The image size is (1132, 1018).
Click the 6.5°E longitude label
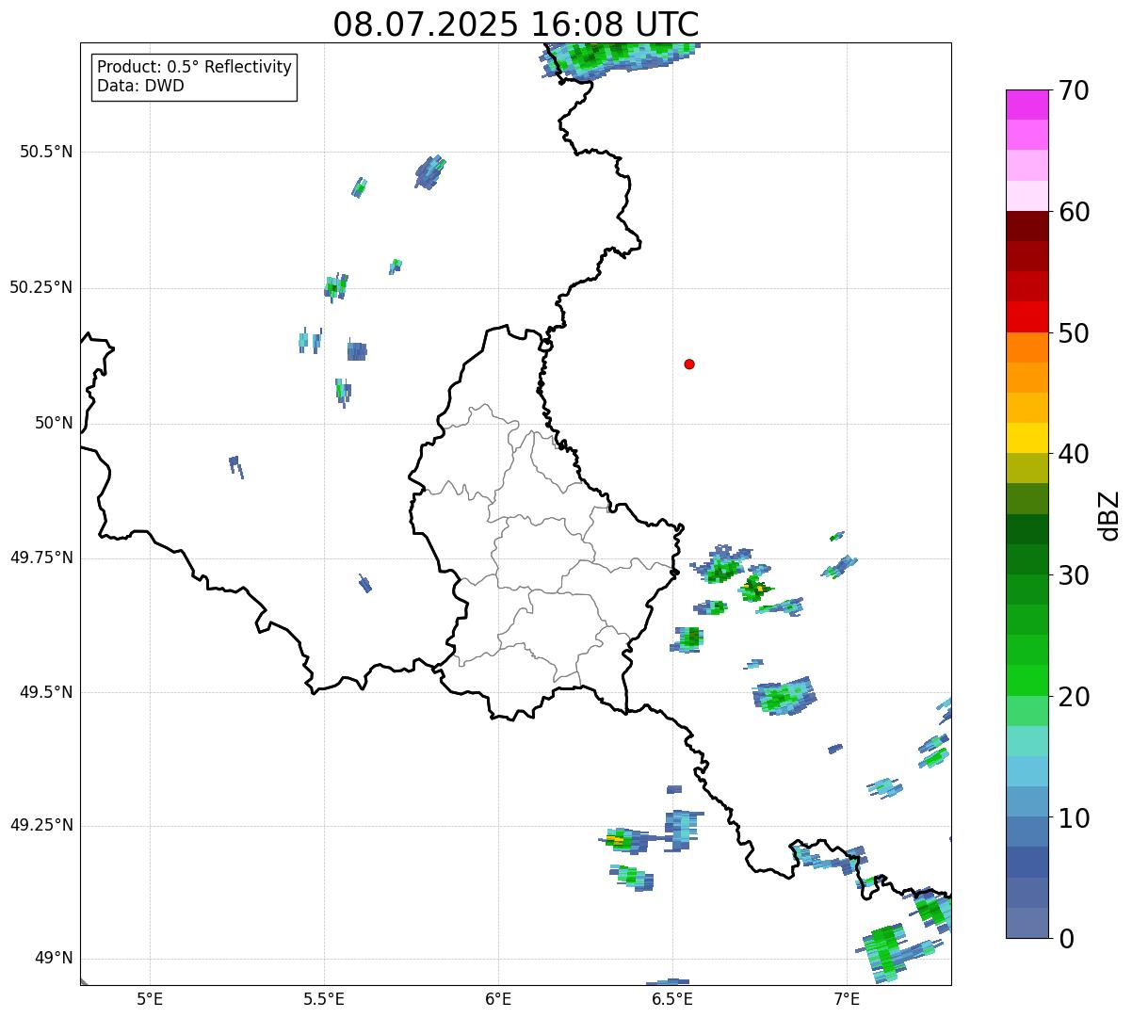click(x=672, y=998)
